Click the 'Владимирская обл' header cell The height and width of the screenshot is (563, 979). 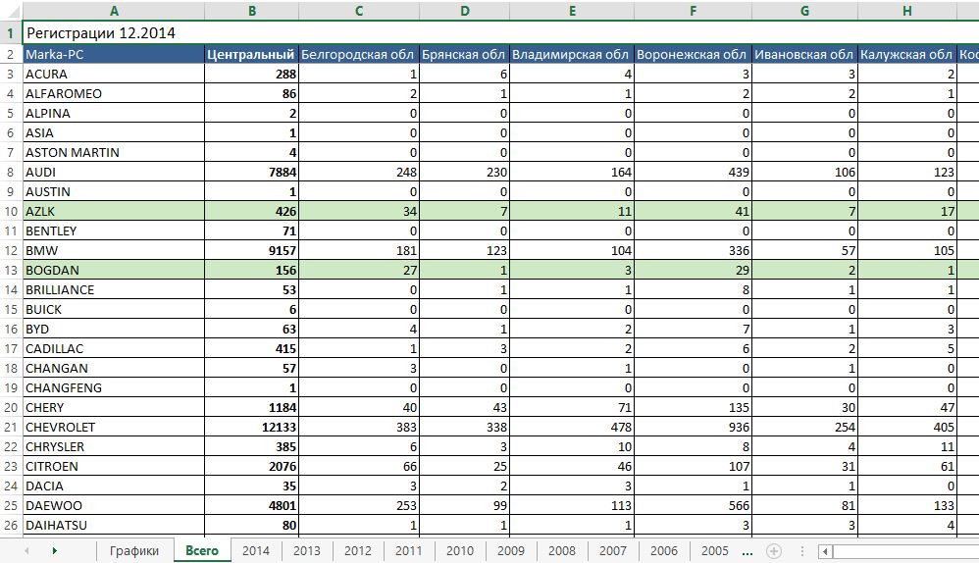pos(572,54)
